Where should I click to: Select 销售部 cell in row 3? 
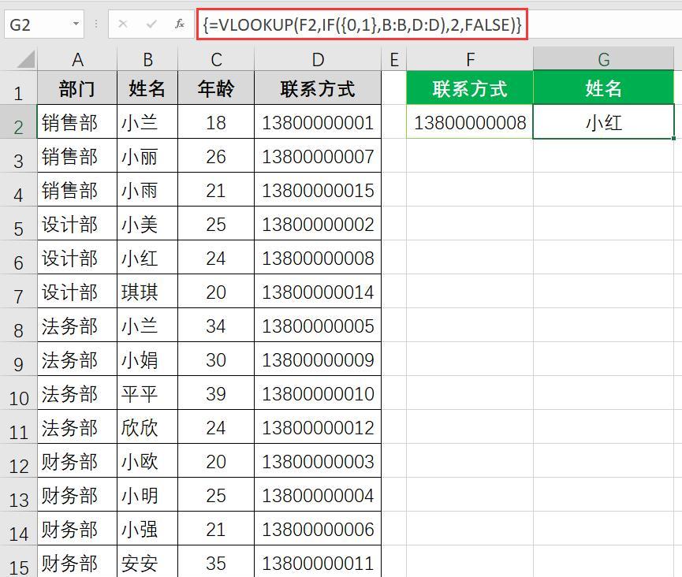(x=77, y=156)
